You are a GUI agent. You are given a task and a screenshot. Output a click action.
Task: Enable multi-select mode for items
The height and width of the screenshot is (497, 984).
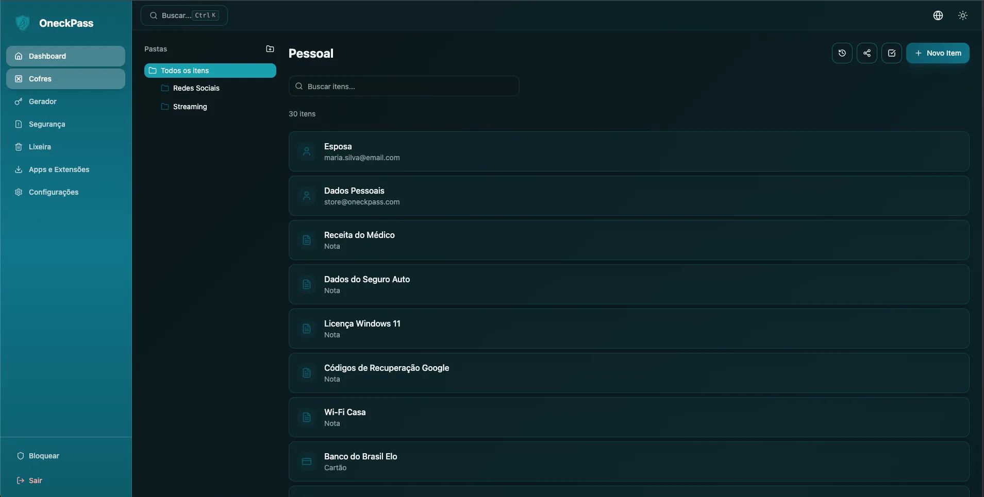(891, 53)
